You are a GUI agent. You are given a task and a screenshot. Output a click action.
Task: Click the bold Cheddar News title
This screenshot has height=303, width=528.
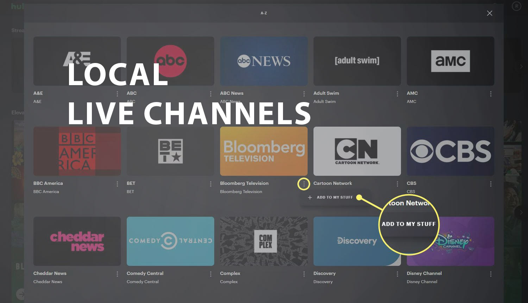[x=50, y=273]
